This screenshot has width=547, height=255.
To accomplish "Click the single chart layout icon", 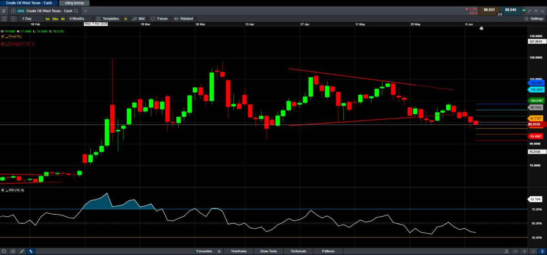I will 4,19.
